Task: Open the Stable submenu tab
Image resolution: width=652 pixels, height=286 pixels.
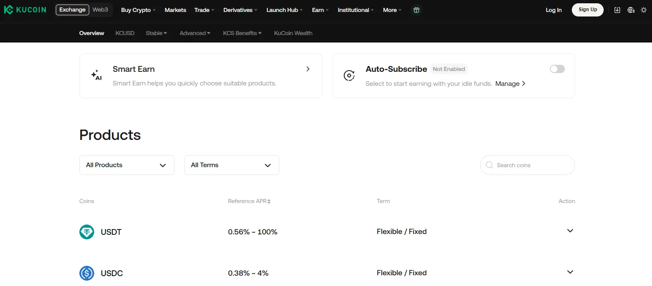Action: click(x=156, y=33)
